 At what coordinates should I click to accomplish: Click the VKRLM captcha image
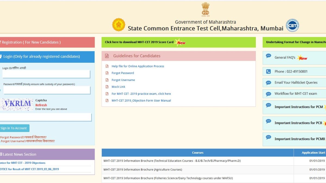[x=17, y=104]
